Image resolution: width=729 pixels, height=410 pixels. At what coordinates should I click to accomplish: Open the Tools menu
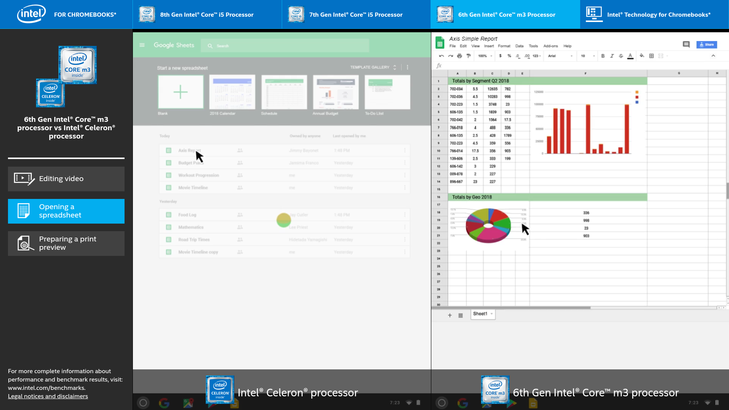[533, 46]
